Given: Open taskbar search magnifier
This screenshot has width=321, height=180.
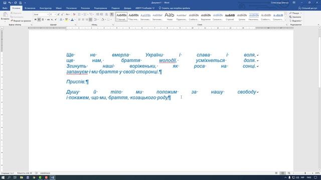Looking at the screenshot, I should [x=9, y=177].
